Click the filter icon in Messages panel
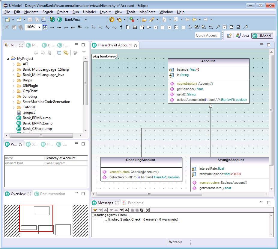 pos(95,210)
